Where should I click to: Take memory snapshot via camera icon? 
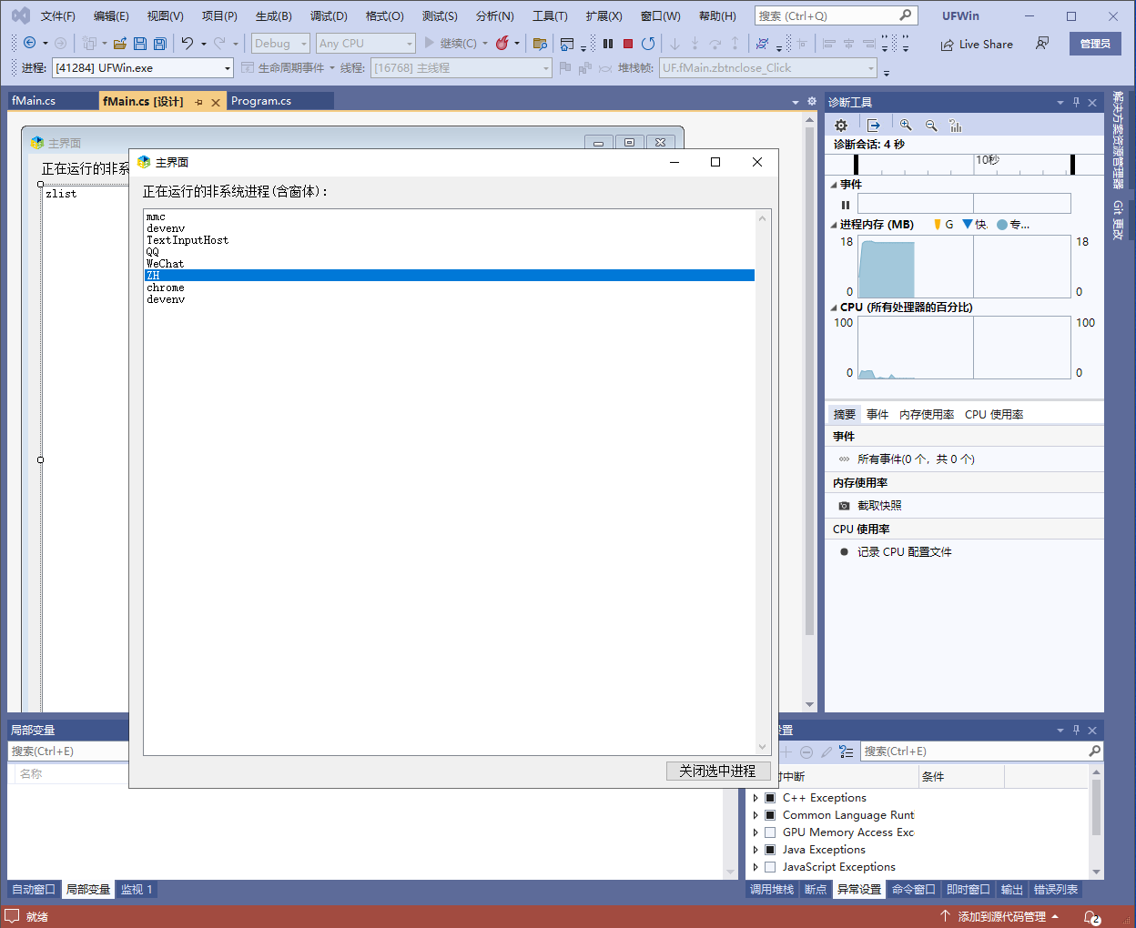coord(844,506)
